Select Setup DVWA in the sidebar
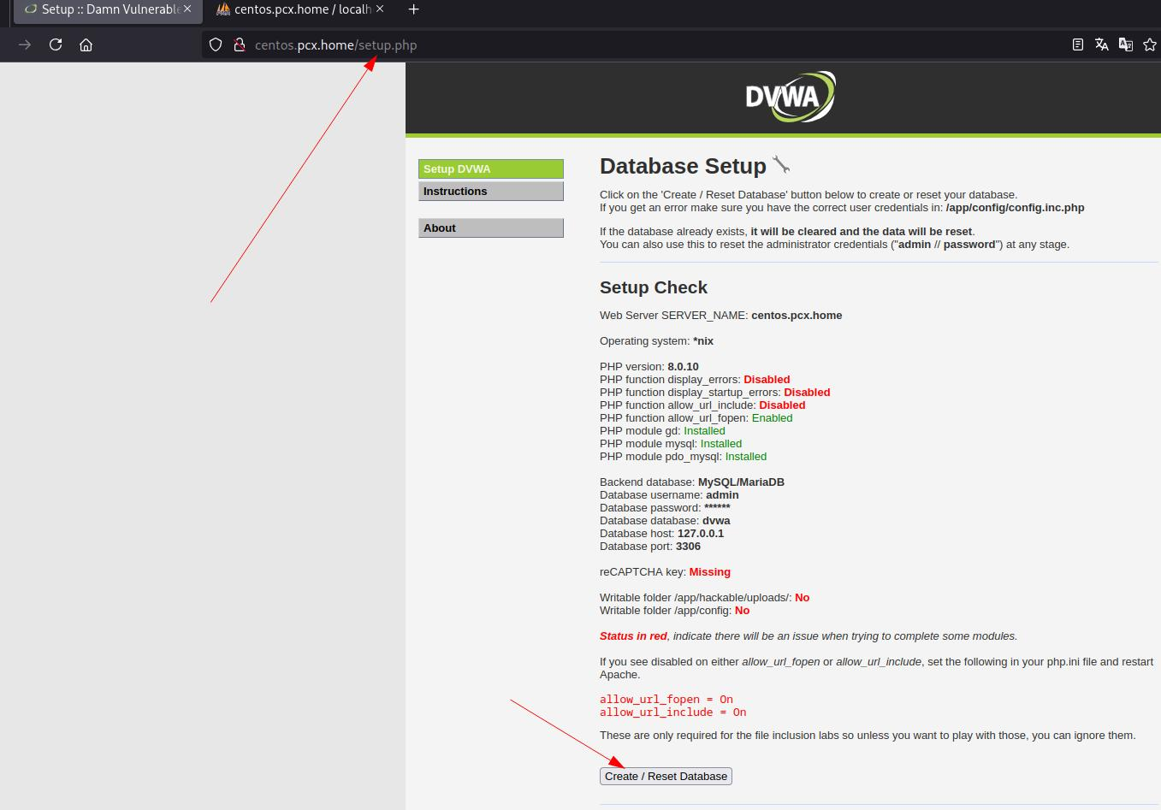Image resolution: width=1161 pixels, height=810 pixels. [x=490, y=169]
